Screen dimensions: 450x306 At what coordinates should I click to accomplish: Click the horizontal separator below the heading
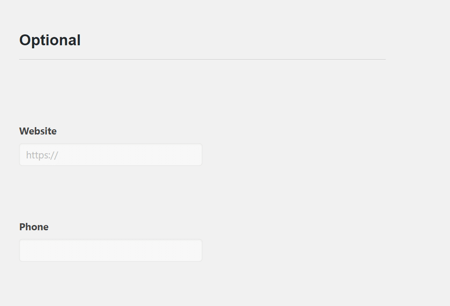point(202,59)
